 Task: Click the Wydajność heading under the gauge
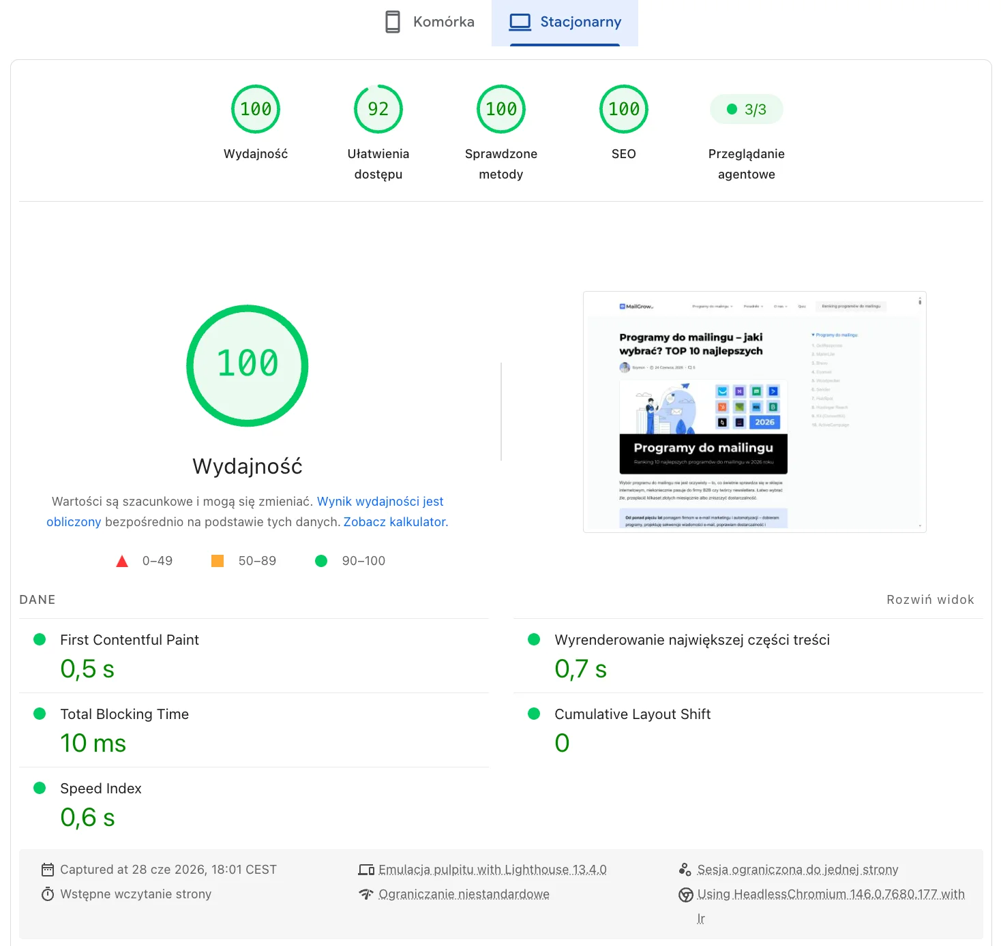point(248,466)
